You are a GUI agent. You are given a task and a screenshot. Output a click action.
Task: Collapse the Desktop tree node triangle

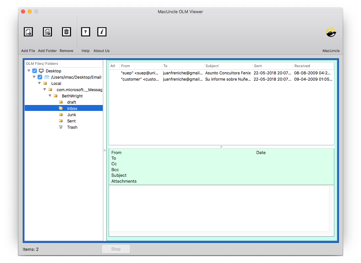point(29,70)
